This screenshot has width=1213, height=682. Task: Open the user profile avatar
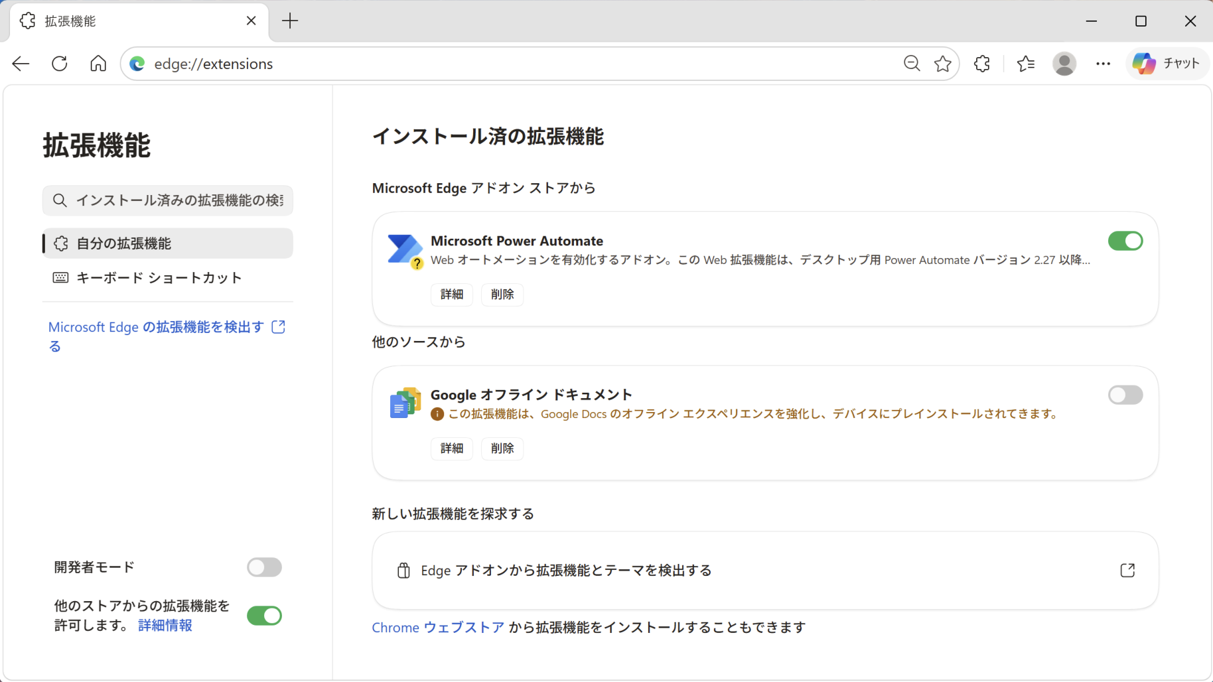(1064, 64)
